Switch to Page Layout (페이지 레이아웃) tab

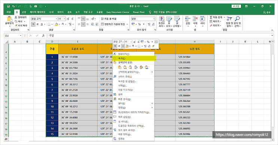click(x=37, y=12)
